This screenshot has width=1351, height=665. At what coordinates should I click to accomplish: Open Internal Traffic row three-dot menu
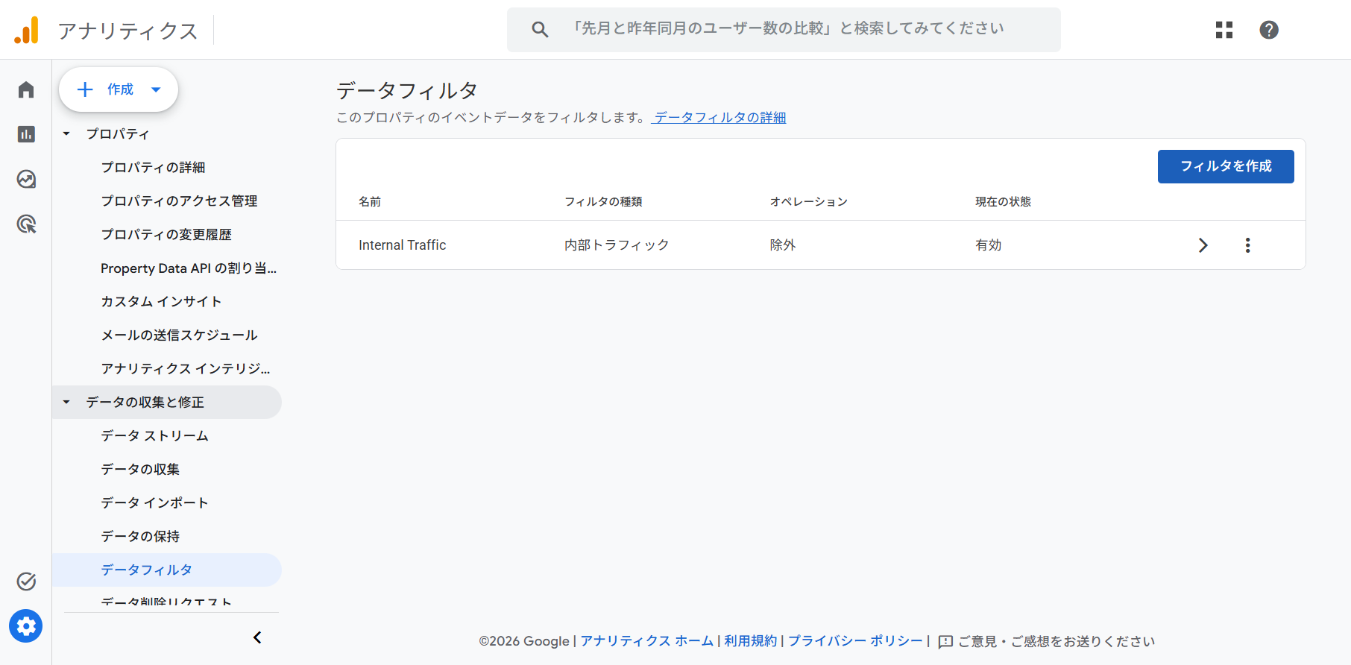coord(1247,245)
